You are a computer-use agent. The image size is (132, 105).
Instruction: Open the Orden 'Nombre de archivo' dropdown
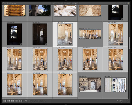click(x=40, y=101)
